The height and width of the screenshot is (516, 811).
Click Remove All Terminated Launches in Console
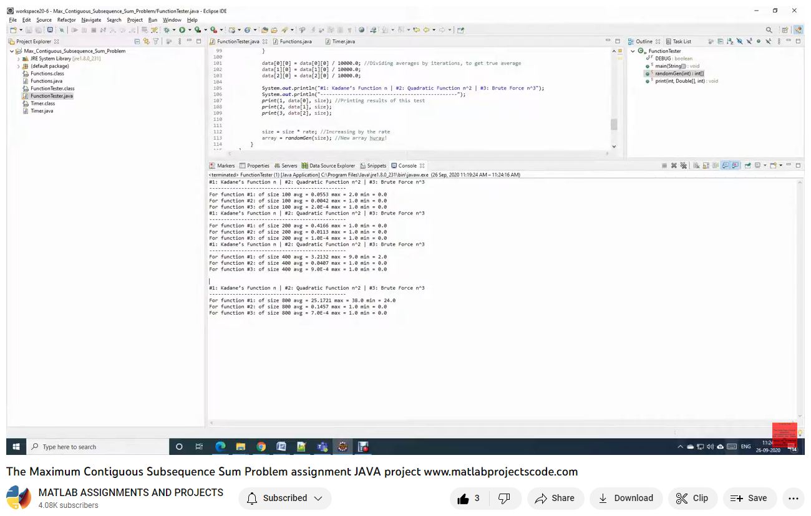pyautogui.click(x=684, y=166)
